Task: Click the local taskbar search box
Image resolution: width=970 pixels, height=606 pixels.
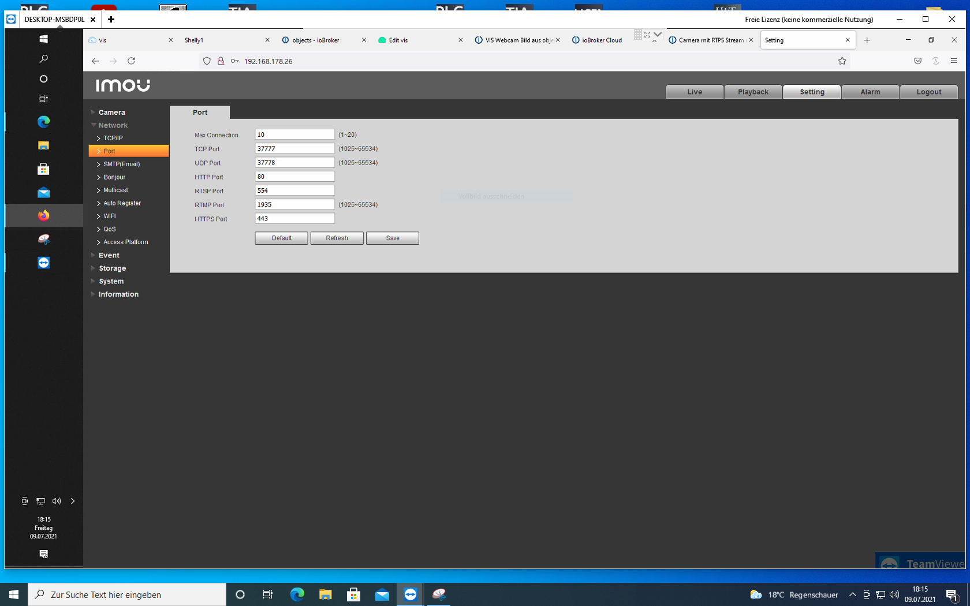Action: tap(127, 594)
